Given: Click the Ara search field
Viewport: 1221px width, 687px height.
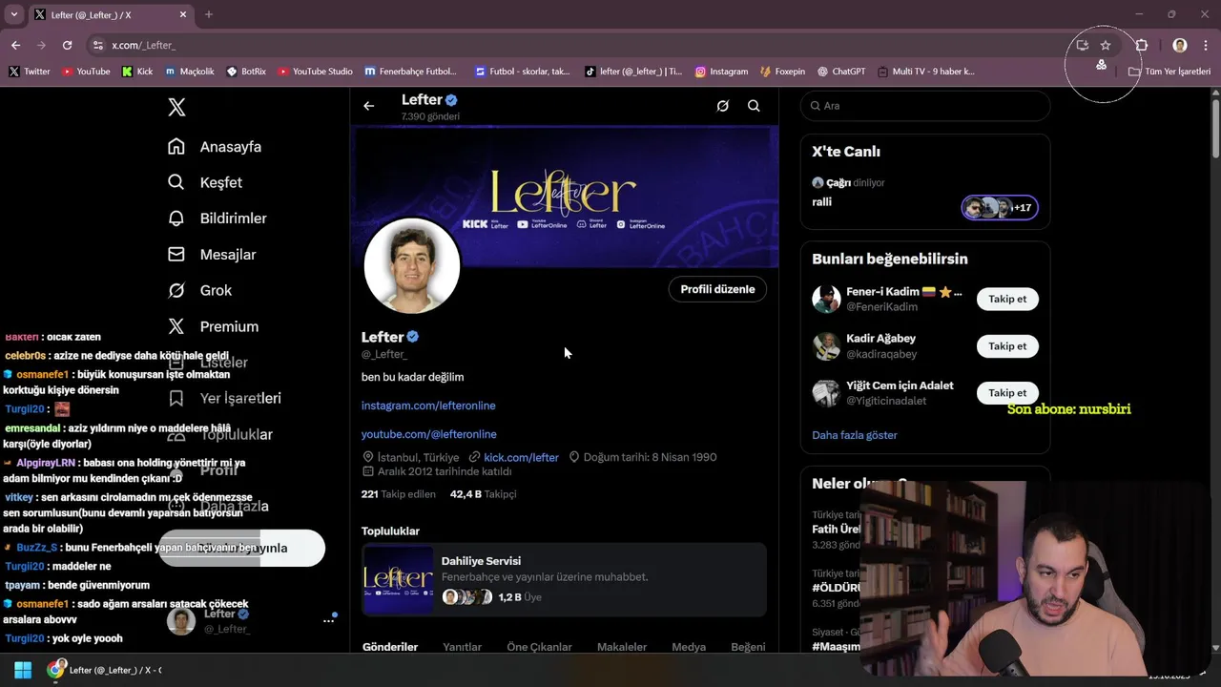Looking at the screenshot, I should [x=925, y=106].
